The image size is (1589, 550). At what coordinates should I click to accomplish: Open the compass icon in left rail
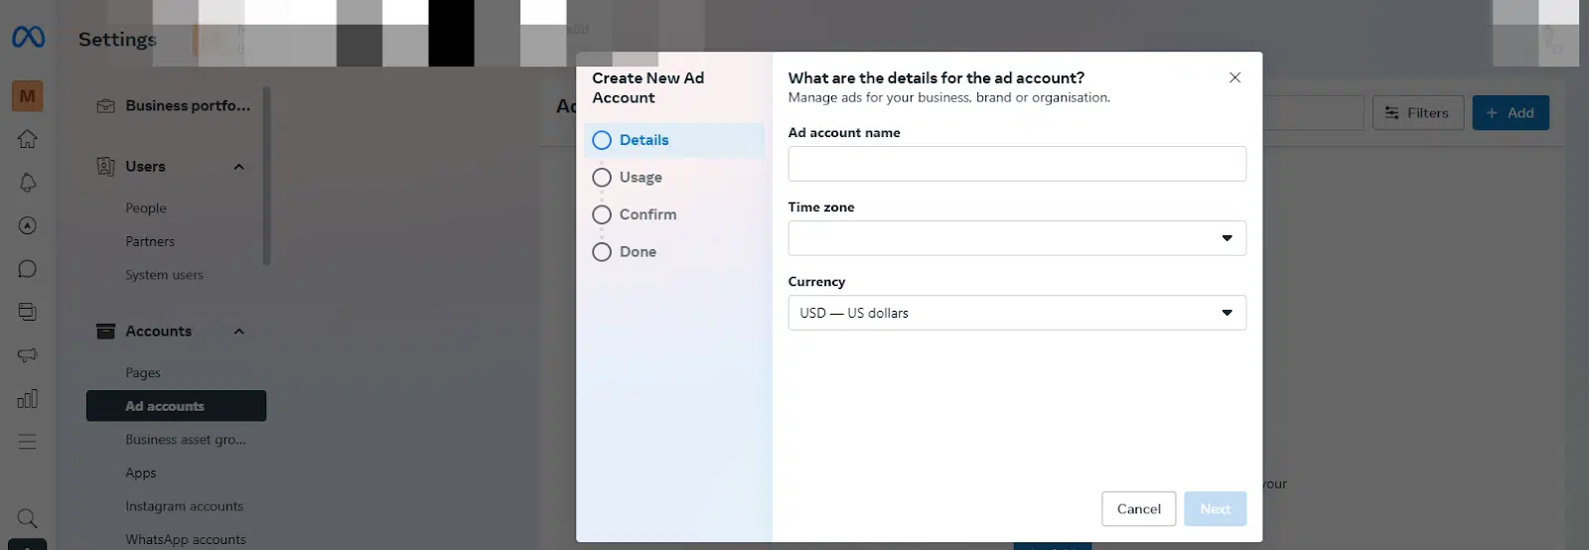pyautogui.click(x=28, y=225)
